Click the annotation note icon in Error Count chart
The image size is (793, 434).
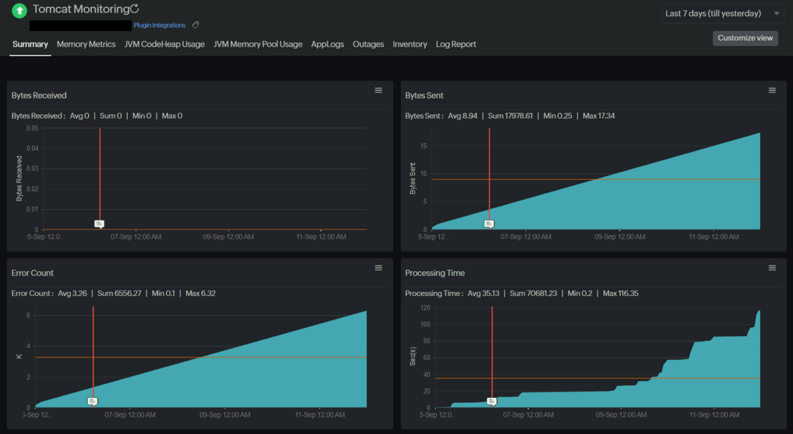coord(93,401)
